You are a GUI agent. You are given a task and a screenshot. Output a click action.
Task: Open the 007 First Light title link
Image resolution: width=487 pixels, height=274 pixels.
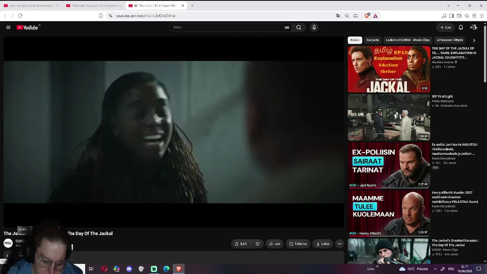point(442,97)
